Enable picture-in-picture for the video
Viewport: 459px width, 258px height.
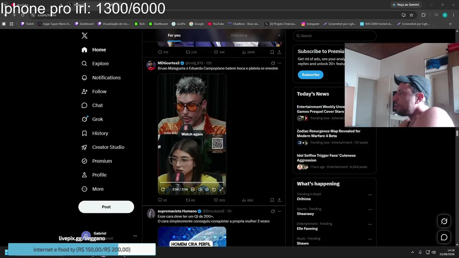pos(214,190)
